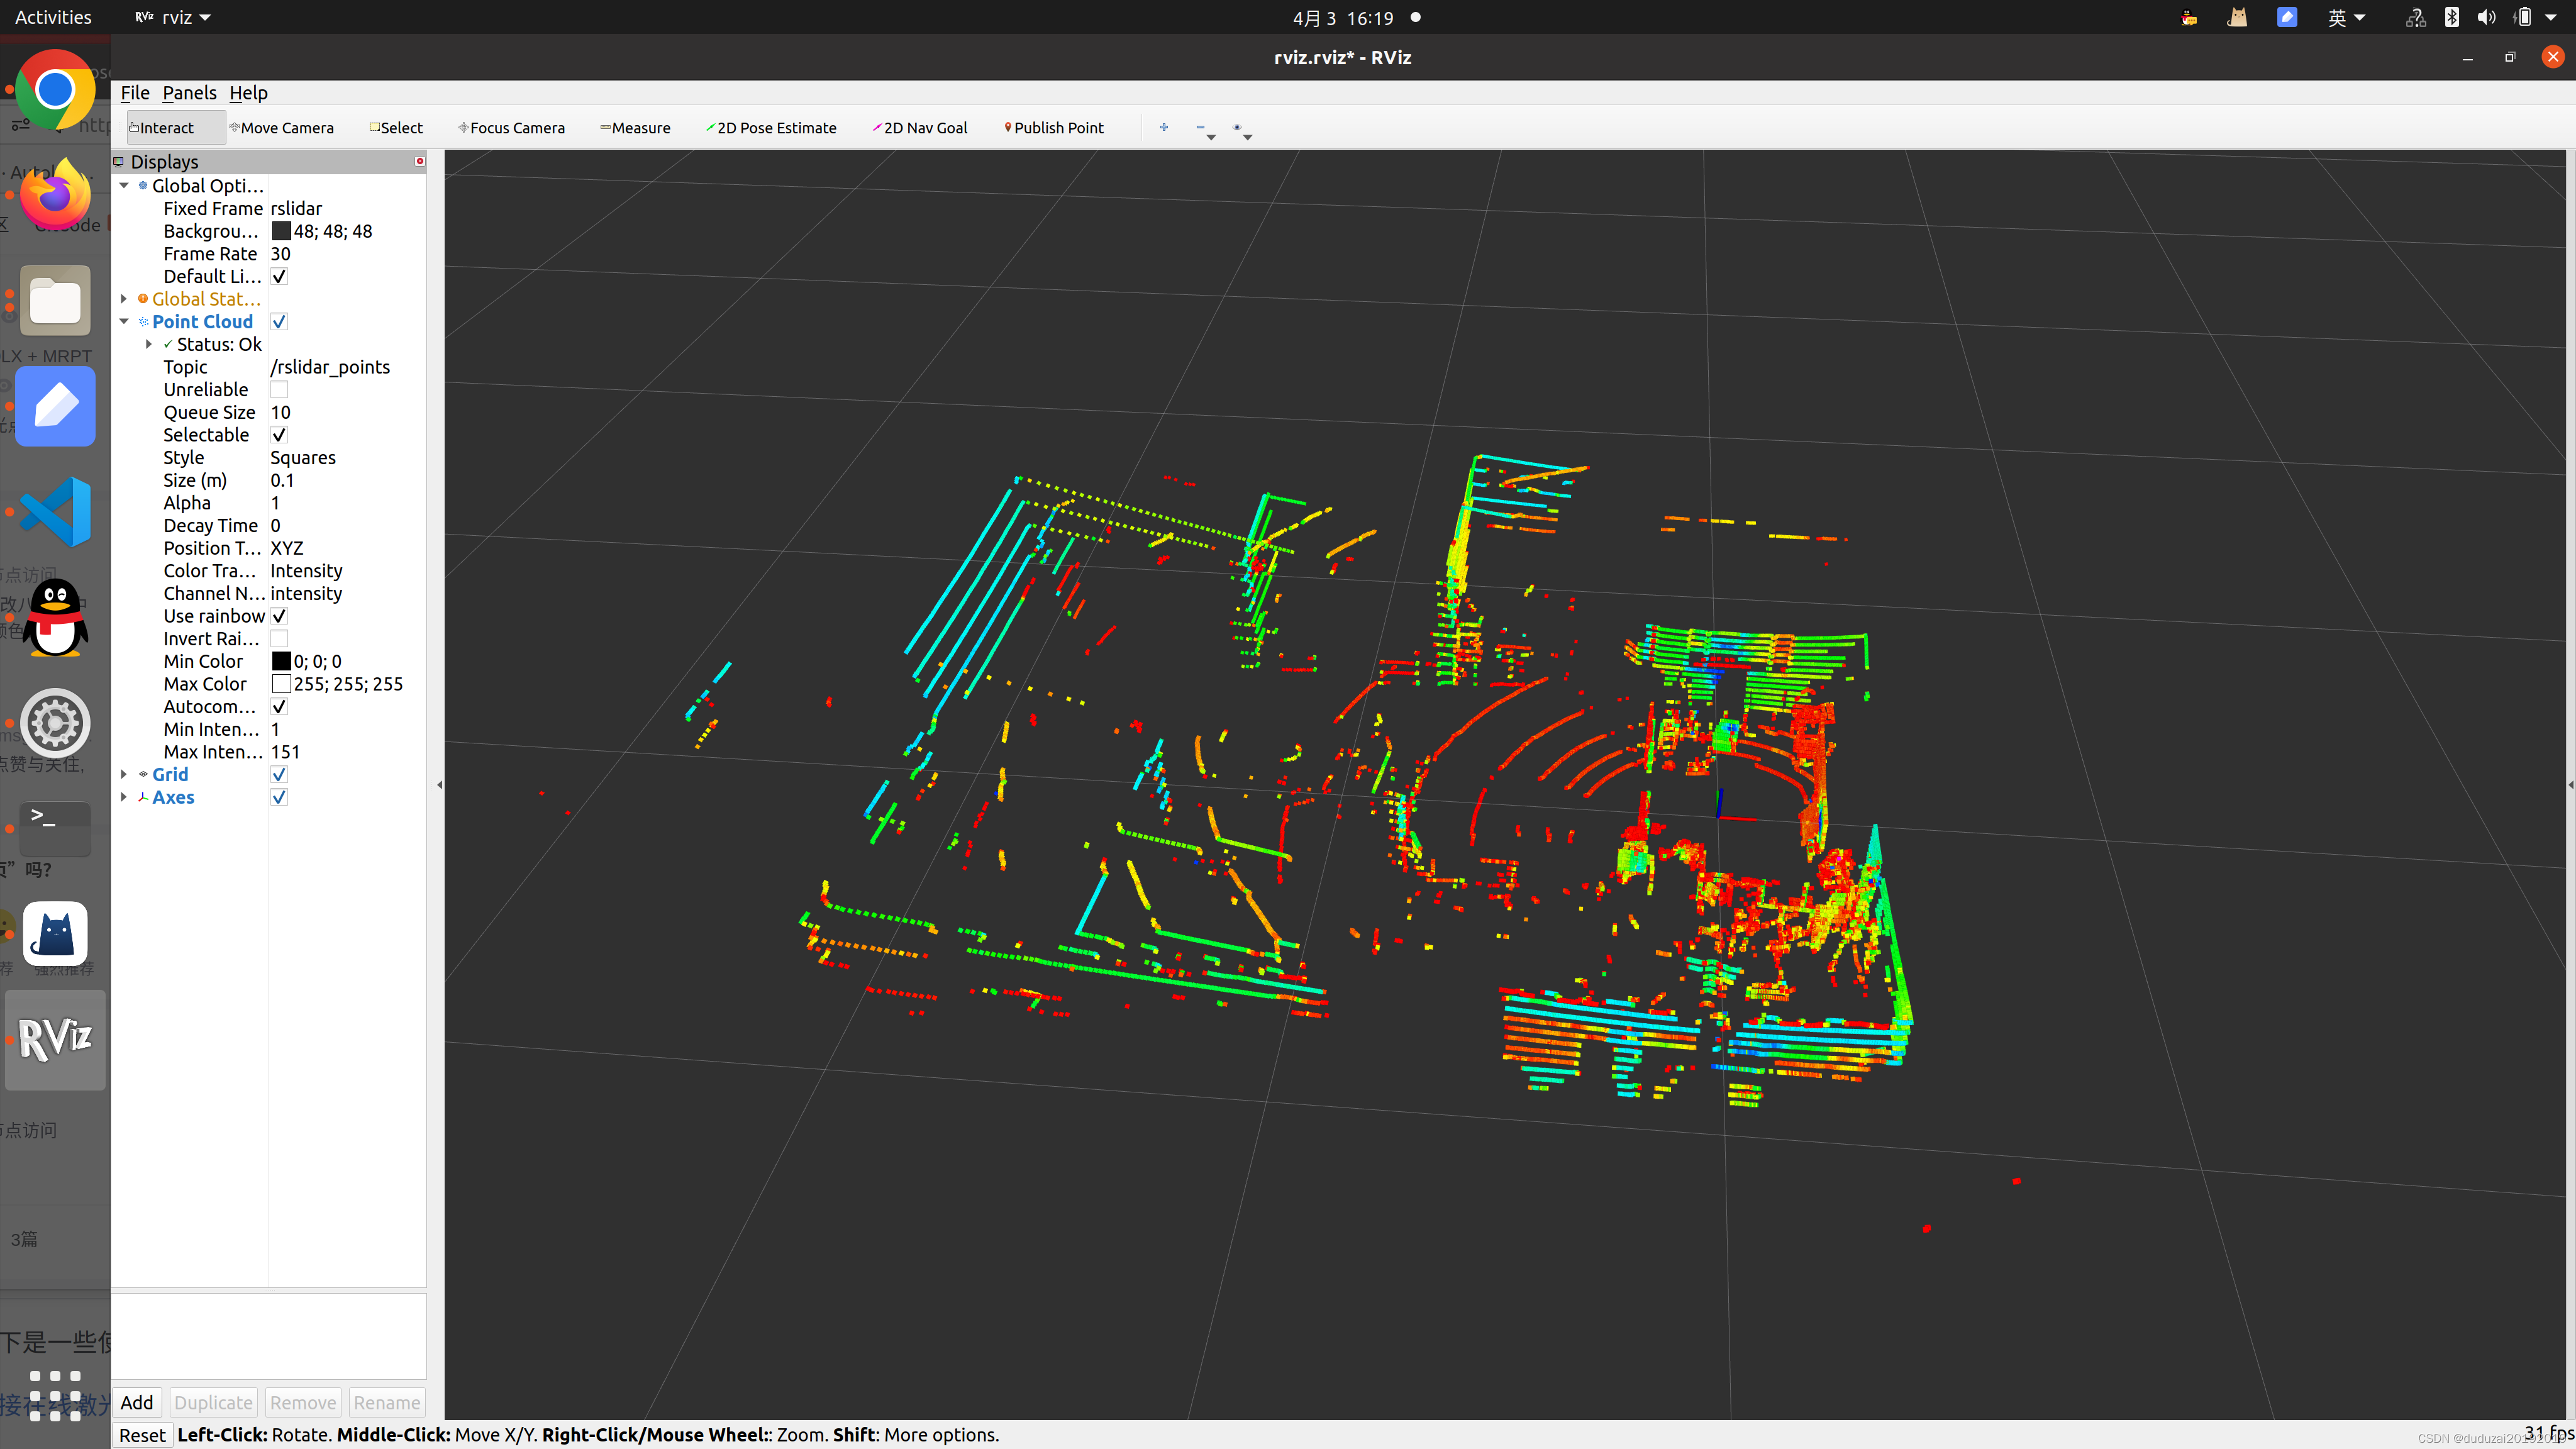
Task: Click the Fixed Frame rslidar input field
Action: [x=336, y=209]
